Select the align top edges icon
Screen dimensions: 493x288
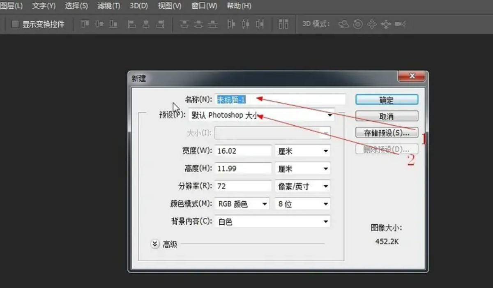pyautogui.click(x=84, y=24)
